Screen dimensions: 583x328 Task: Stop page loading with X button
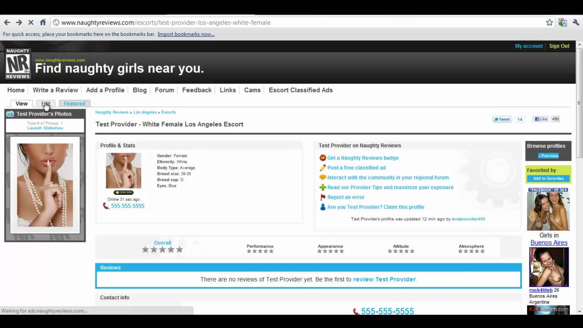[31, 22]
